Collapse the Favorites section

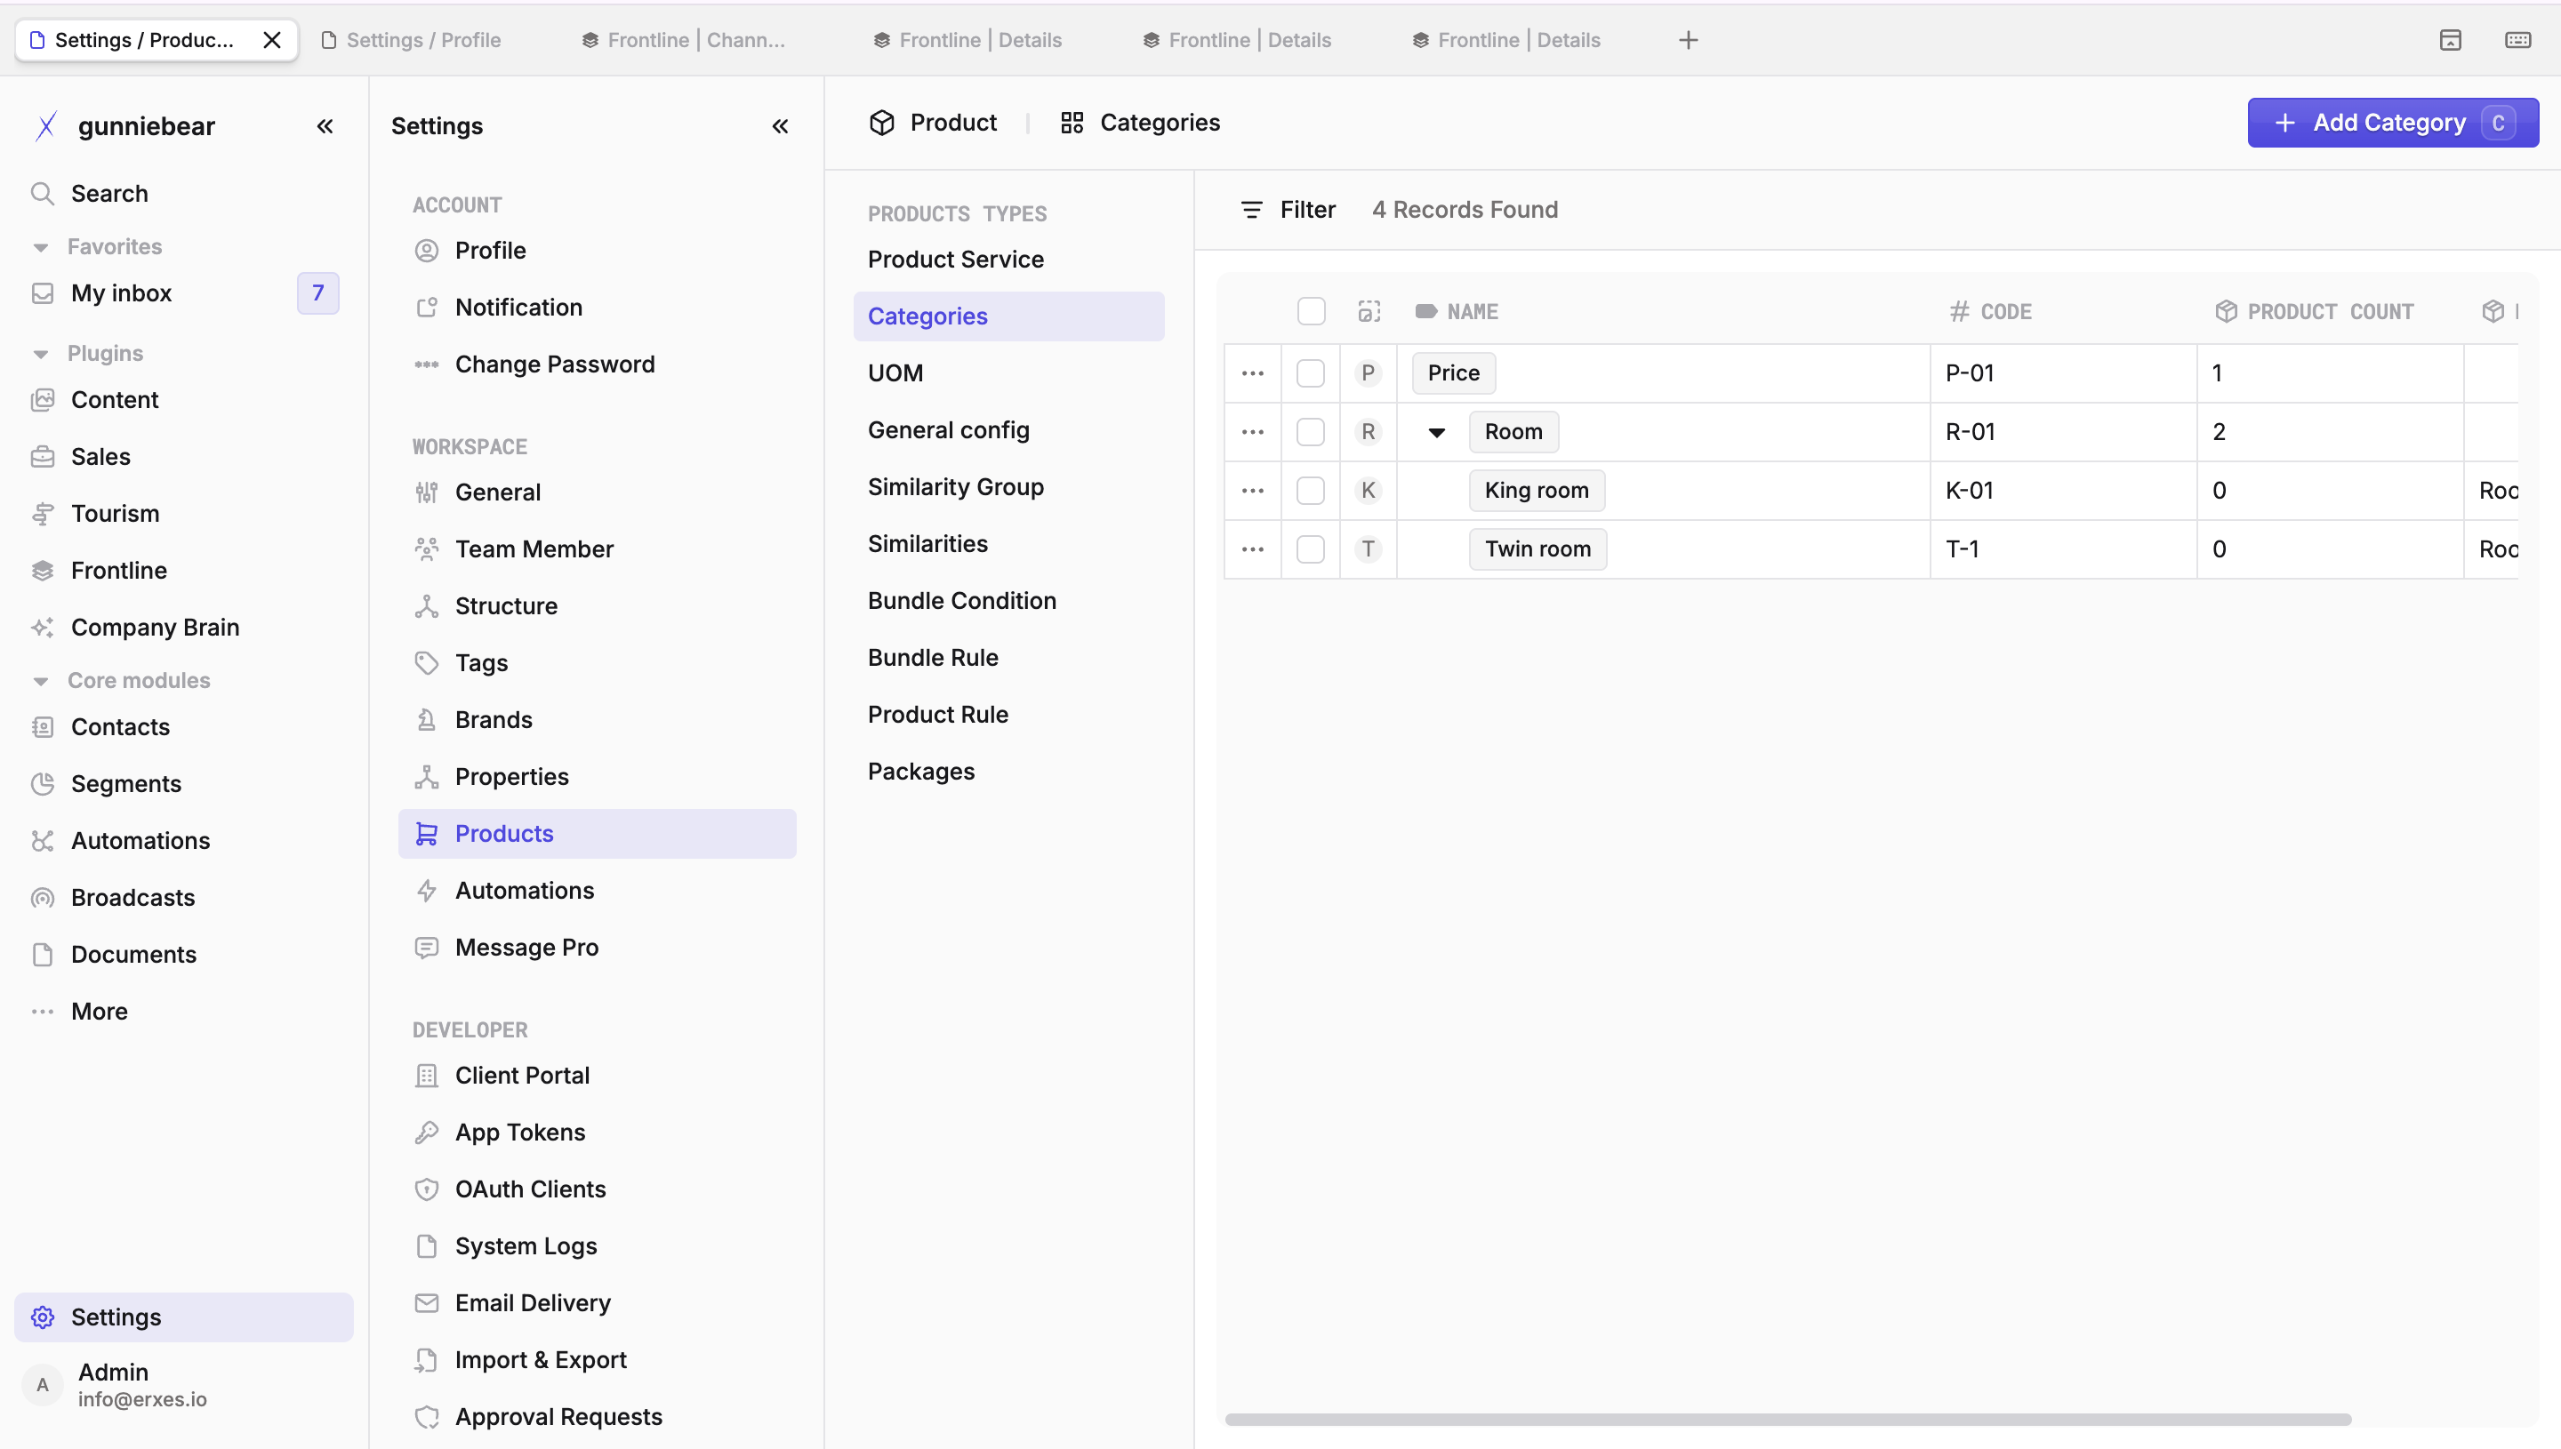click(41, 247)
